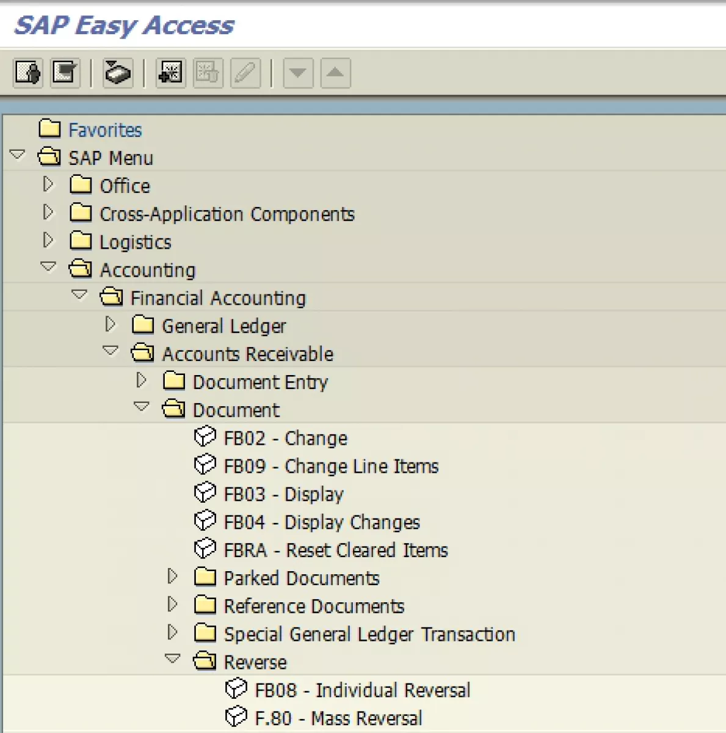The image size is (726, 733).
Task: Click the greyed-out Delete Favorites toolbar icon
Action: (x=208, y=73)
